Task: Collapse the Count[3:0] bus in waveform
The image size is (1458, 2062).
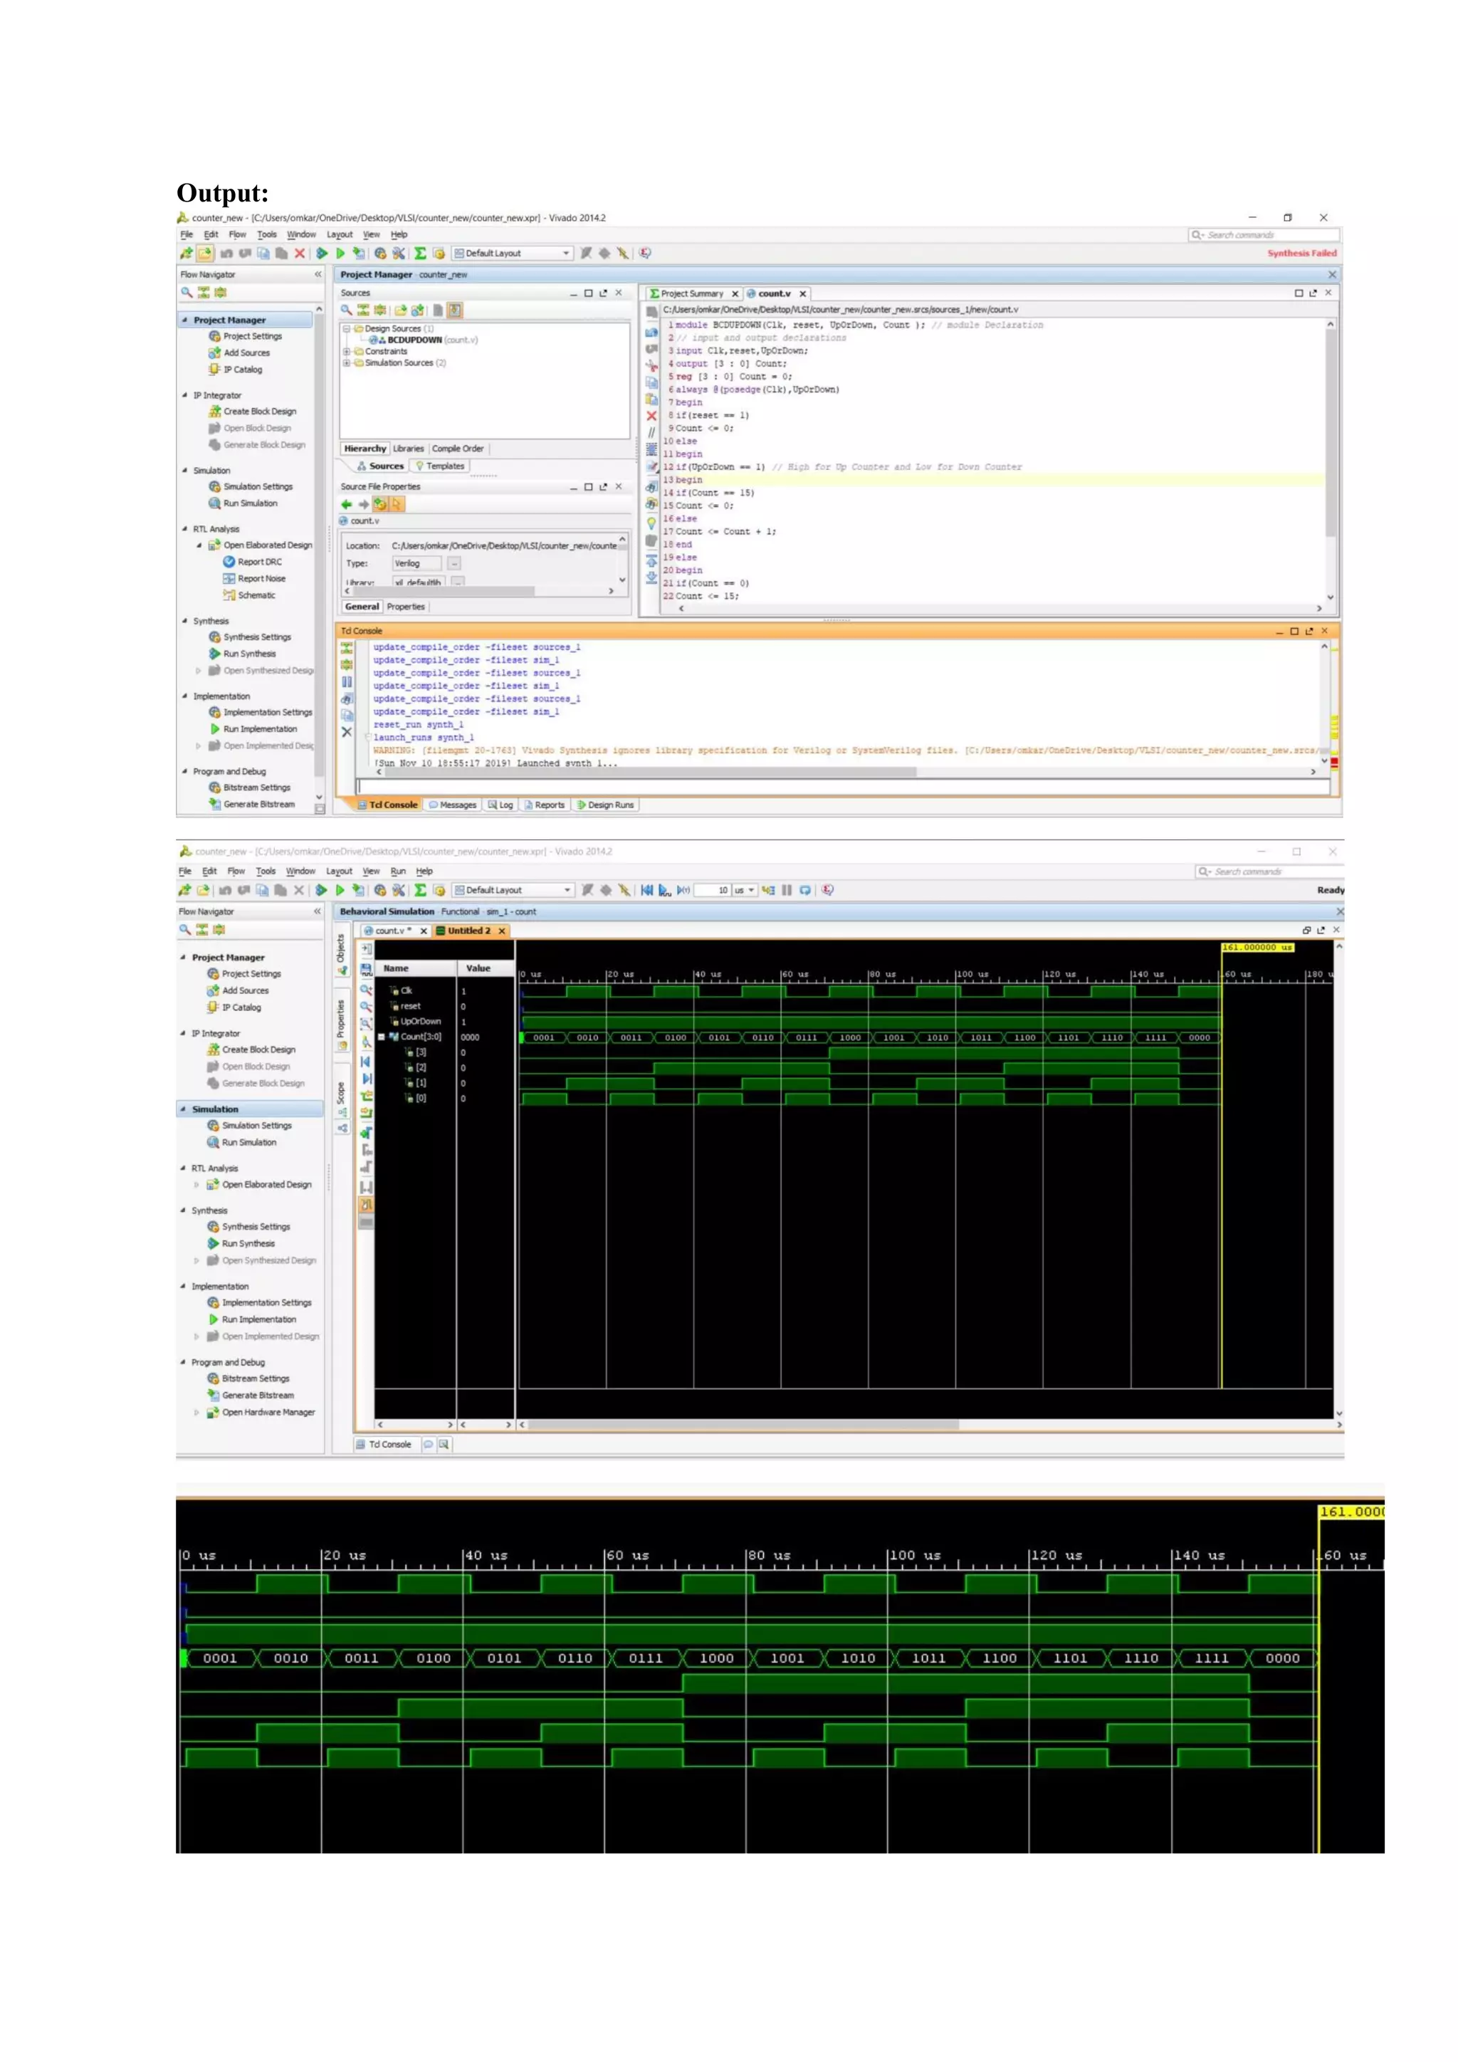Action: (x=382, y=1037)
